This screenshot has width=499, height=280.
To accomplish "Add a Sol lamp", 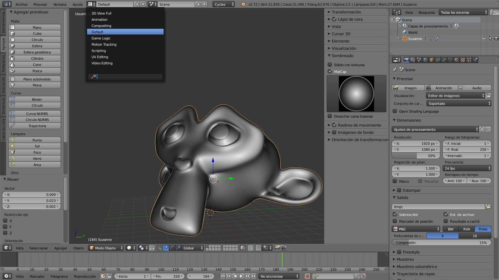I will tap(35, 146).
